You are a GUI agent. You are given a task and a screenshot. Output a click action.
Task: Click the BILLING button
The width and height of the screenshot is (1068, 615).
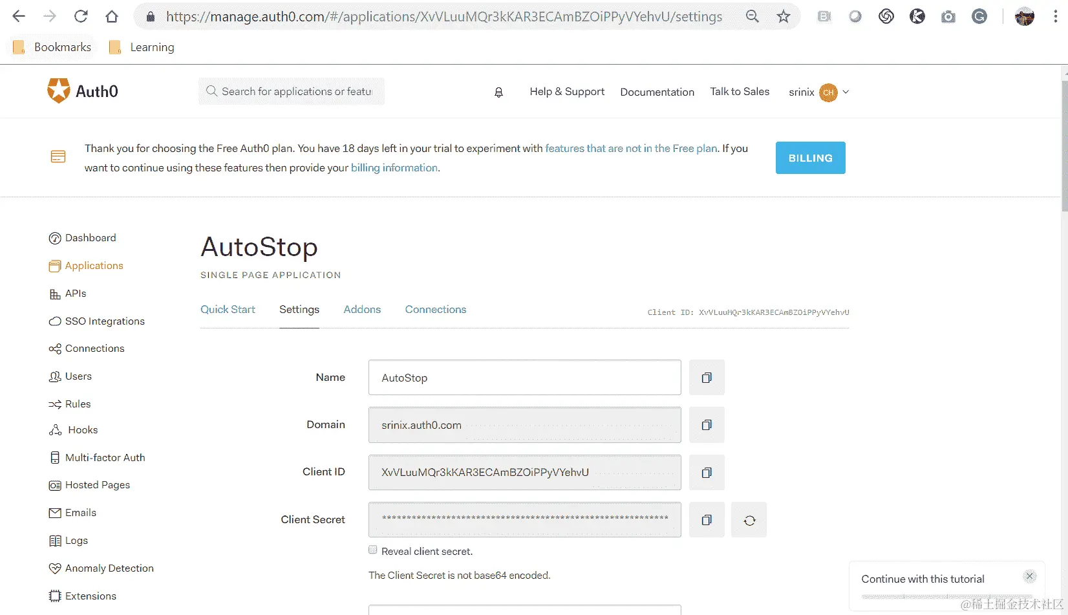pyautogui.click(x=811, y=158)
